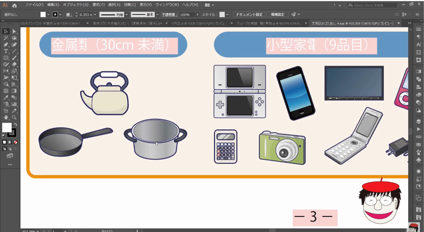Go to the Illustrator home screen
424x232 pixels.
[x=14, y=5]
